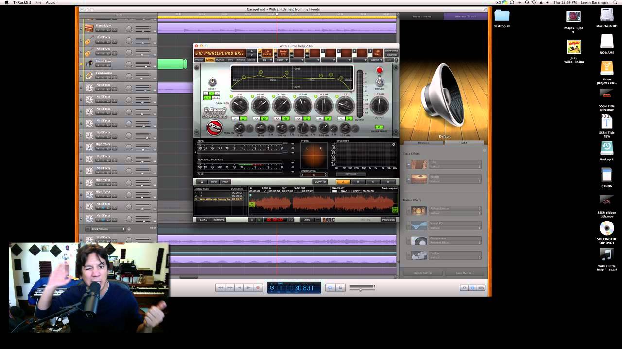This screenshot has height=349, width=622.
Task: Flip the Bypass toggle switch
Action: click(380, 82)
